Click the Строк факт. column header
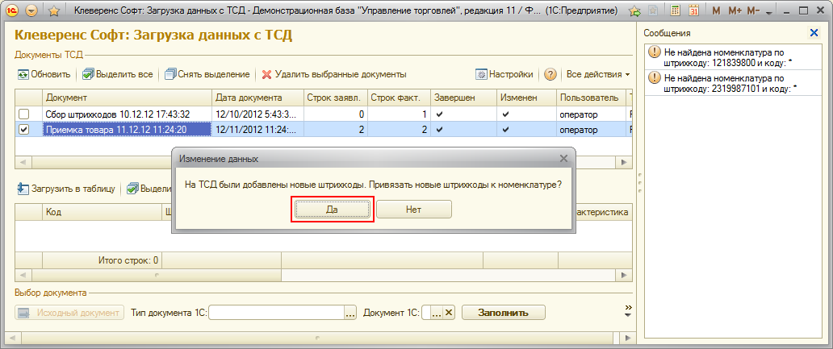833x349 pixels. tap(399, 98)
